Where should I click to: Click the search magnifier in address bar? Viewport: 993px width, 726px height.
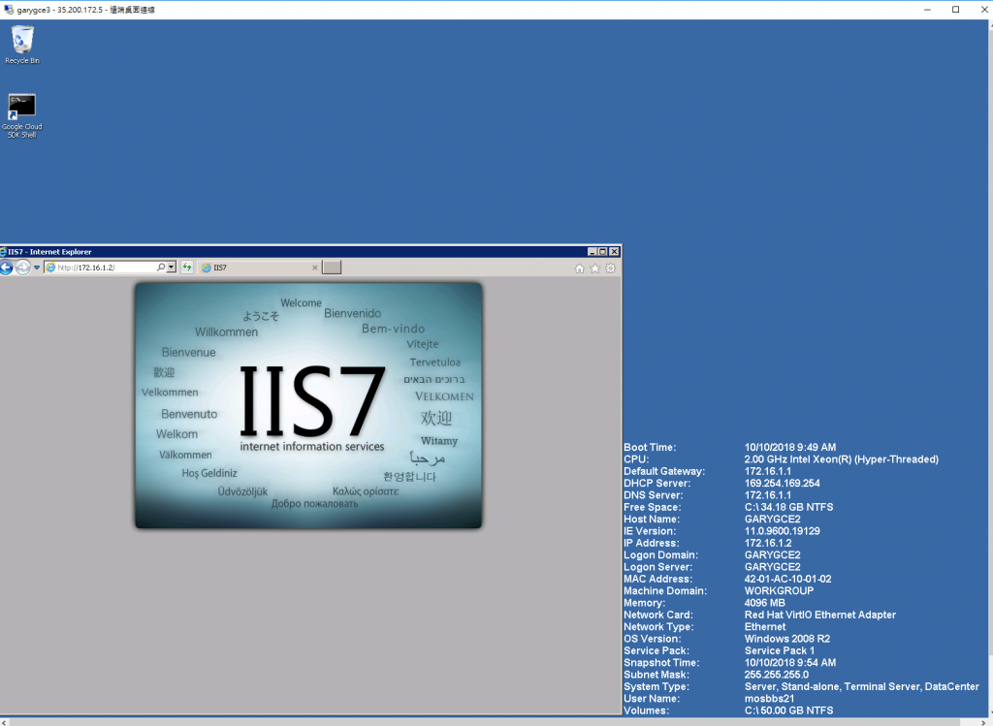(161, 268)
